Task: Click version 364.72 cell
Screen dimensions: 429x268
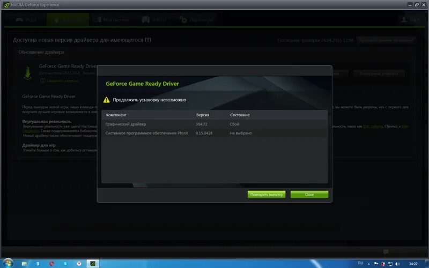Action: pos(202,124)
